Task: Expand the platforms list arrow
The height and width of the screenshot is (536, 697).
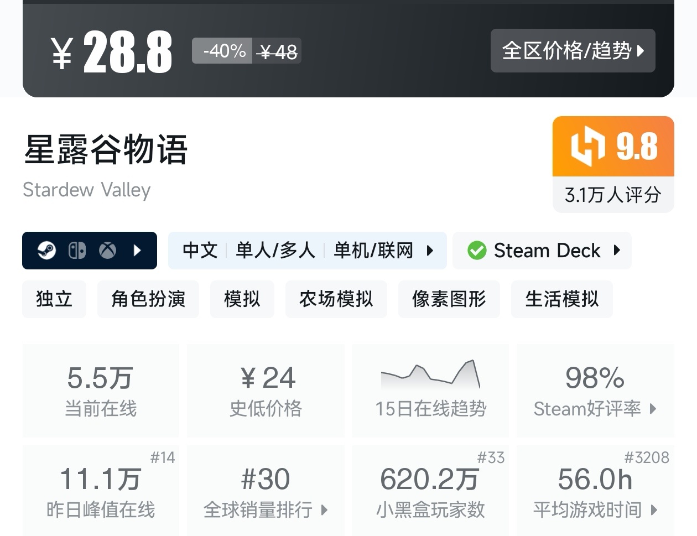Action: tap(138, 251)
